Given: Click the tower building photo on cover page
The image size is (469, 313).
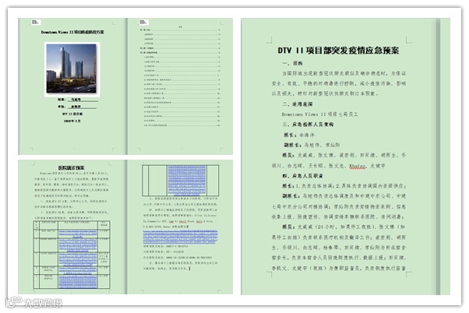Looking at the screenshot, I should click(x=72, y=69).
